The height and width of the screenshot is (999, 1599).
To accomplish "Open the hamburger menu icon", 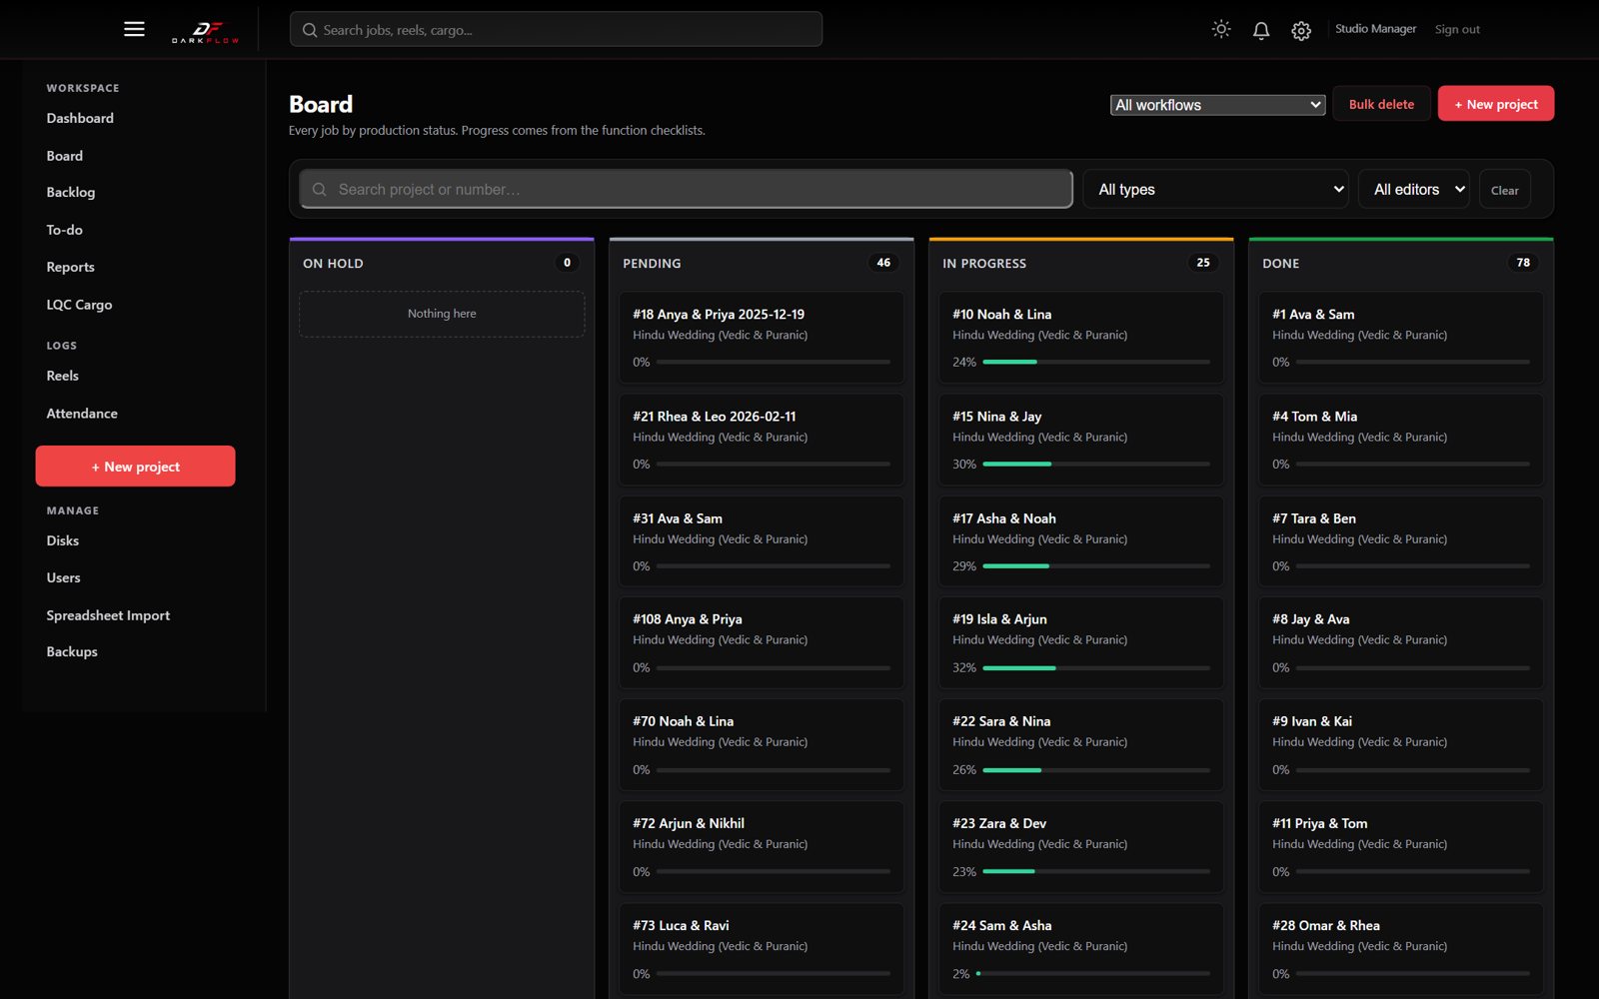I will 134,29.
